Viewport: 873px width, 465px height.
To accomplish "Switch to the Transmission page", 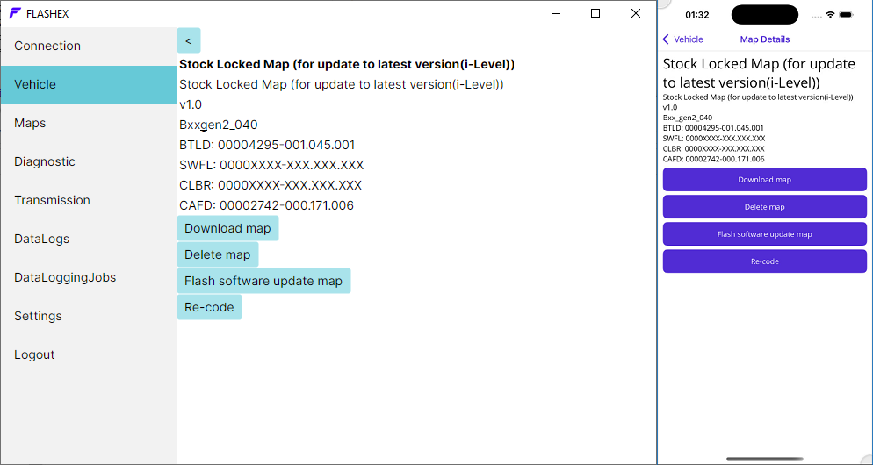I will click(52, 200).
